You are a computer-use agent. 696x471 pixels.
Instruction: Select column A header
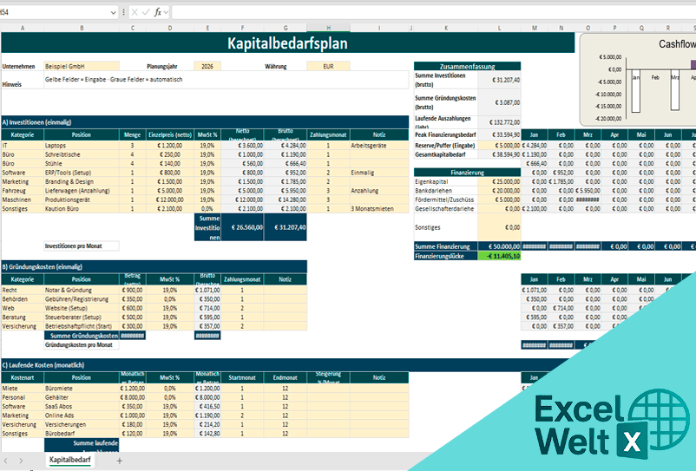coord(23,28)
